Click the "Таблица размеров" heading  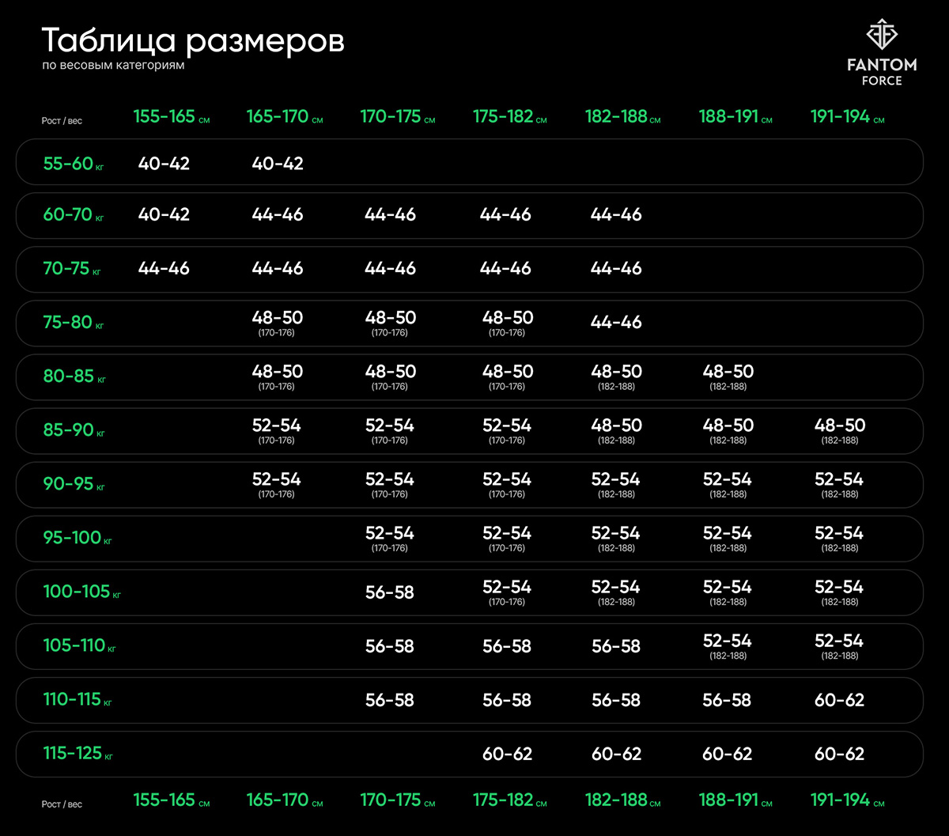click(x=193, y=40)
